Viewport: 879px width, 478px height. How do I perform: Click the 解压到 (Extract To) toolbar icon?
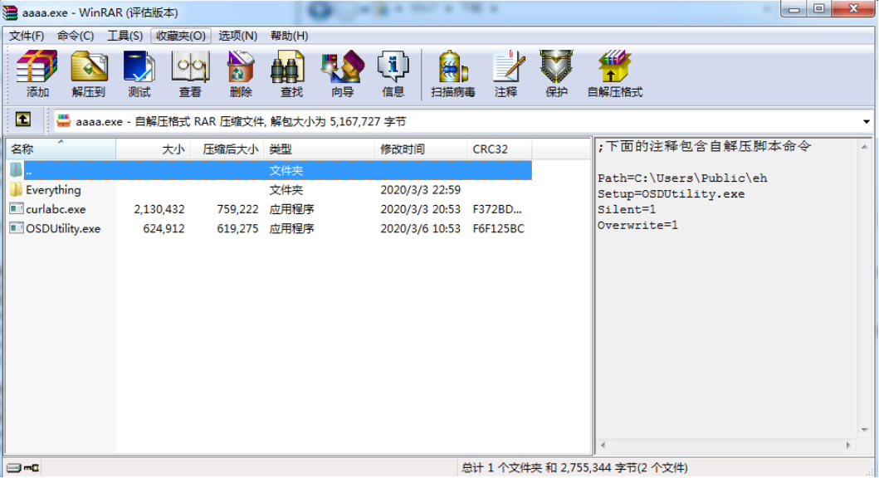coord(89,67)
